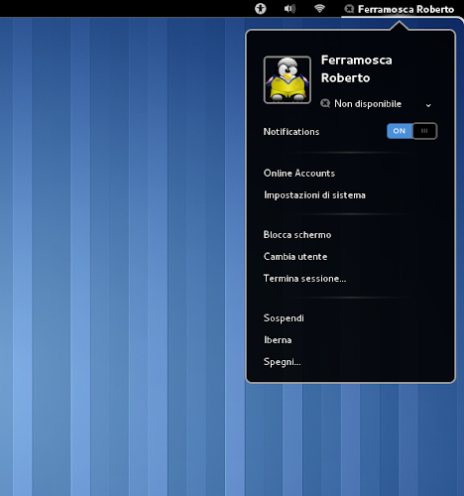This screenshot has width=464, height=496.
Task: Select Termina sessione...
Action: coord(304,279)
